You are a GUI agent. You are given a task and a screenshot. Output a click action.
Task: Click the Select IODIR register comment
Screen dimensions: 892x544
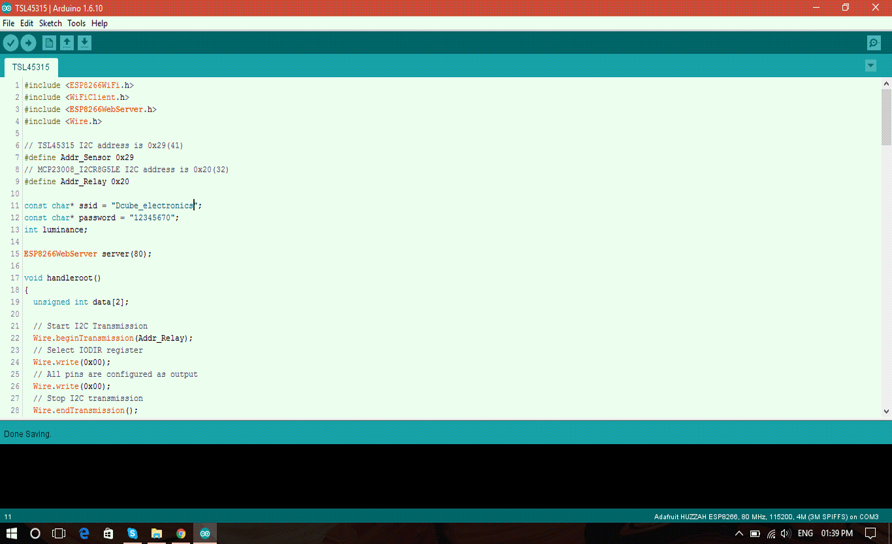(x=88, y=350)
